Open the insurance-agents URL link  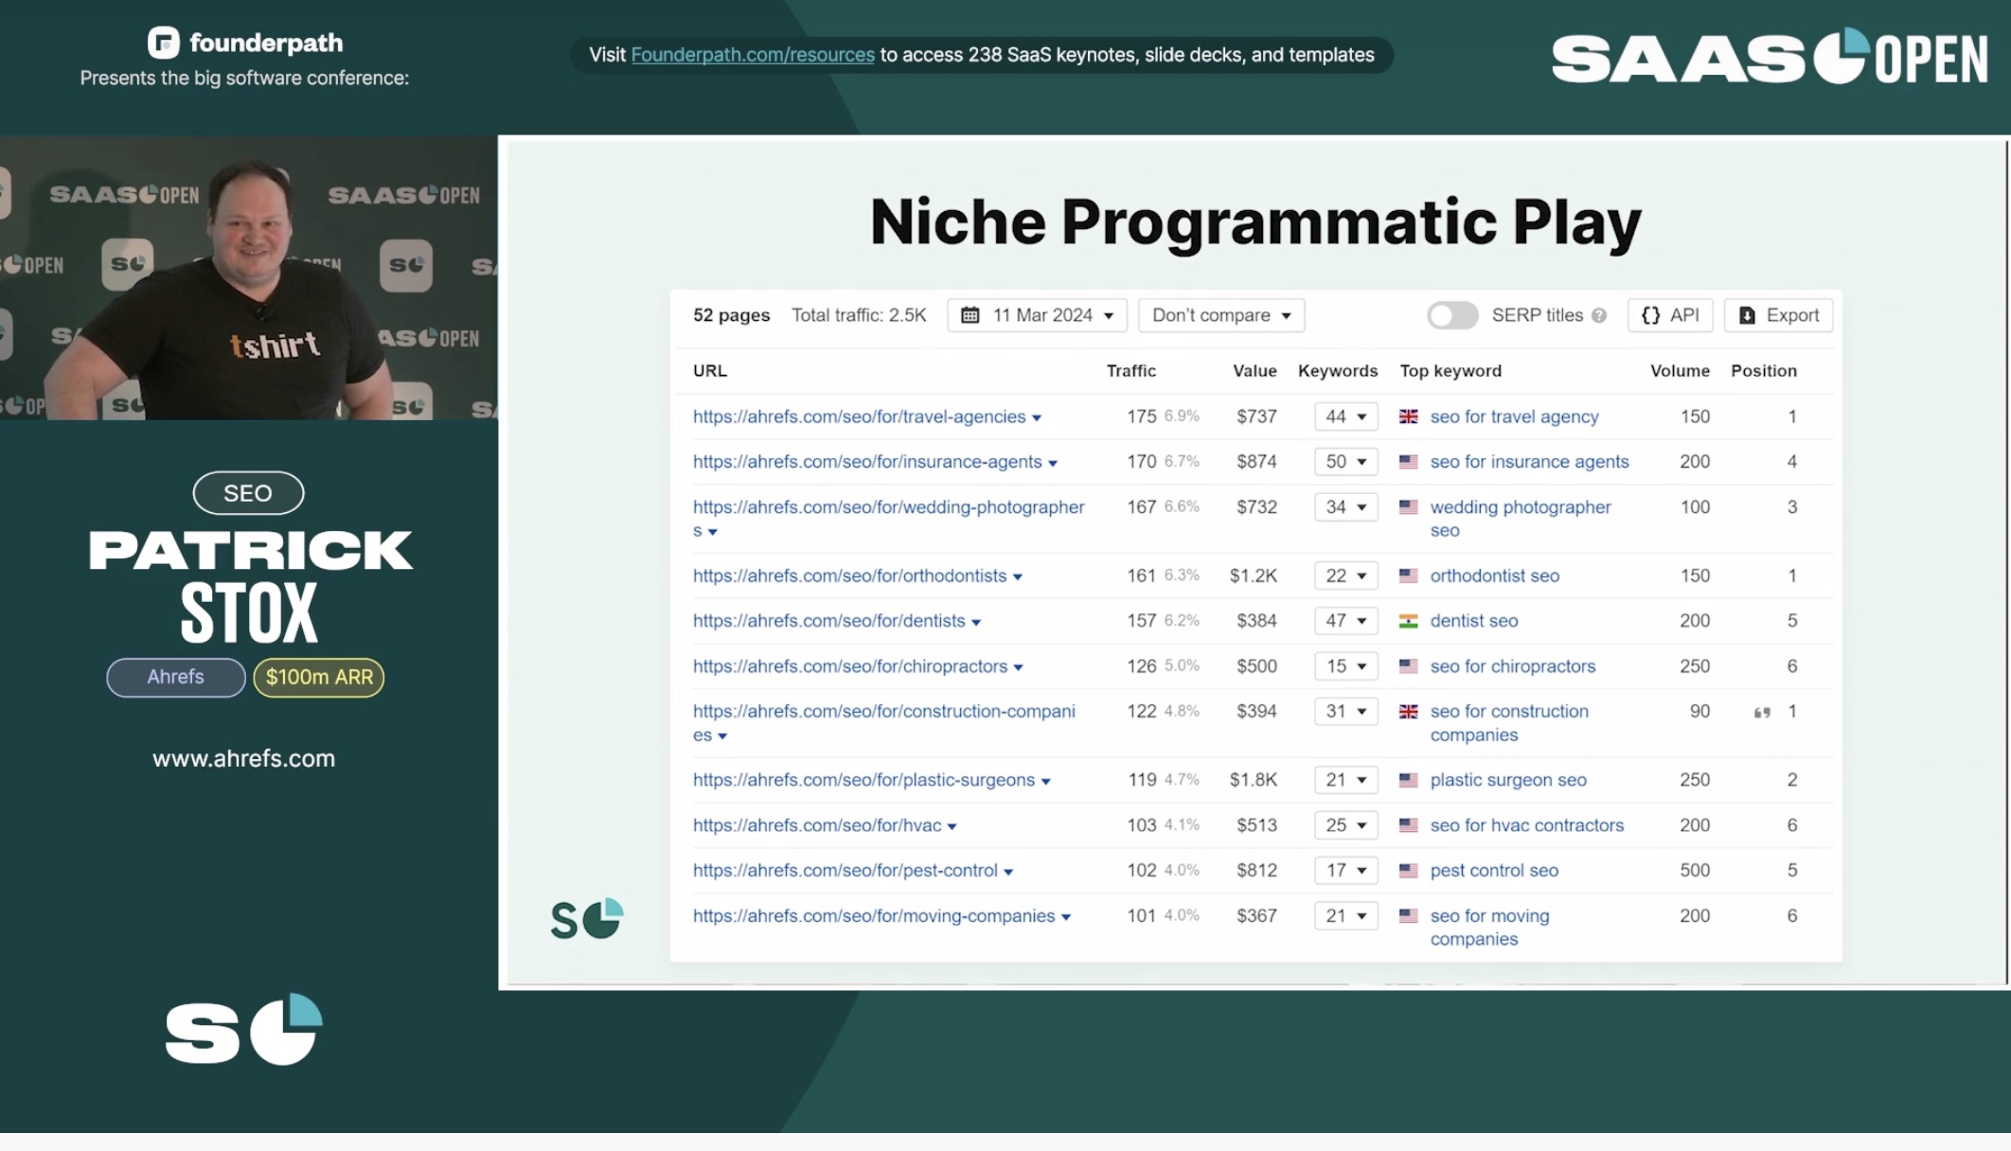pyautogui.click(x=867, y=462)
